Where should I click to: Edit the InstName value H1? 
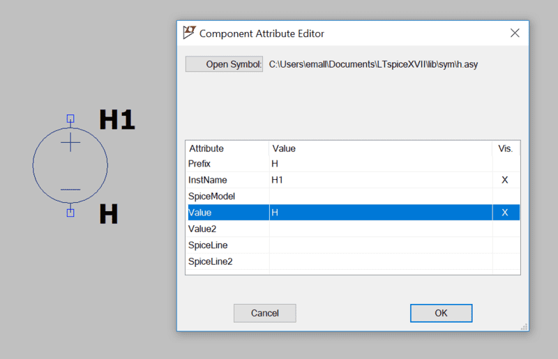380,180
